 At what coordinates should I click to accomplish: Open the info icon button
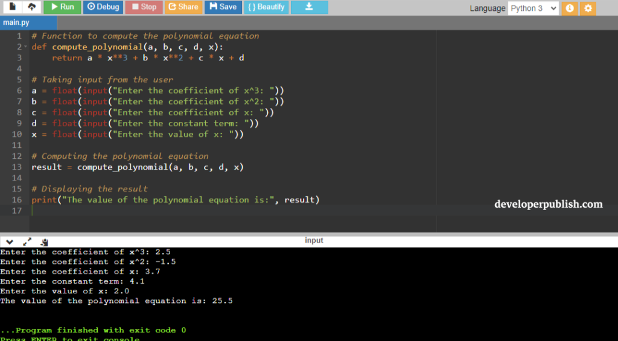pos(570,8)
